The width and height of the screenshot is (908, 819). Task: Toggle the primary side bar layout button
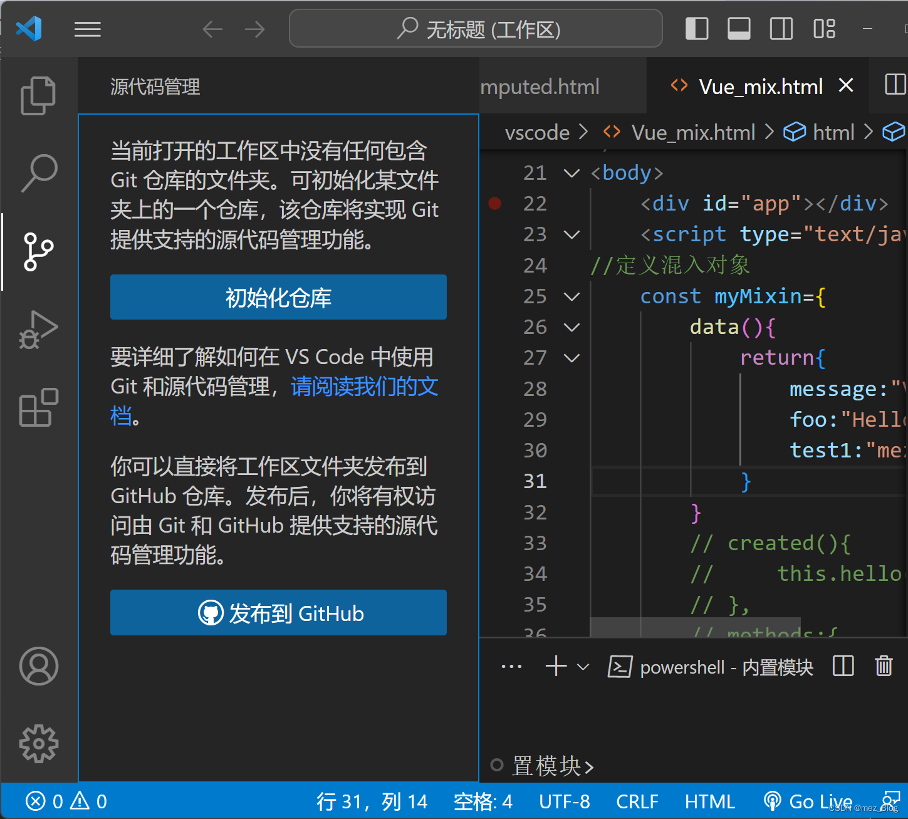(x=697, y=29)
